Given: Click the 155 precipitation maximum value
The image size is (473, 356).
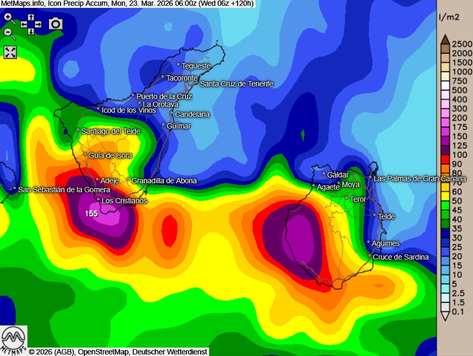Looking at the screenshot, I should tap(92, 213).
